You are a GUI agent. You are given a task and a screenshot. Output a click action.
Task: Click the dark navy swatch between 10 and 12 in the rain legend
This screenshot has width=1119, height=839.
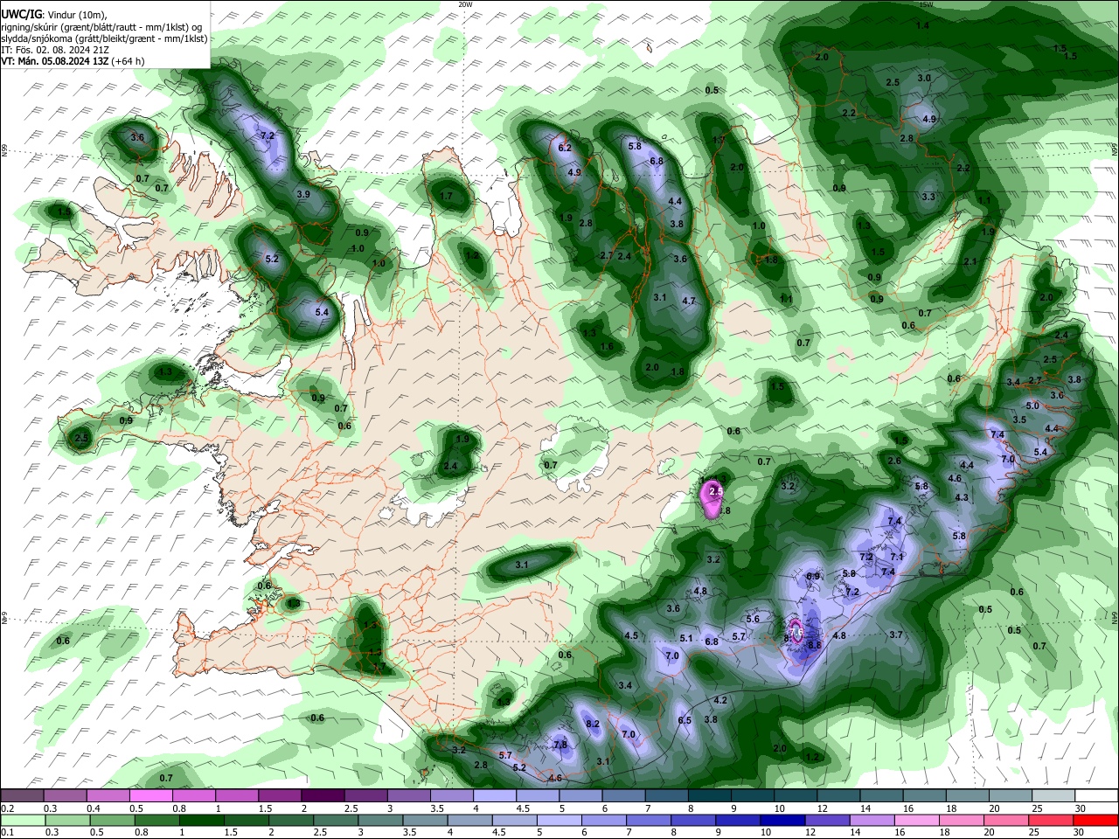click(x=781, y=820)
